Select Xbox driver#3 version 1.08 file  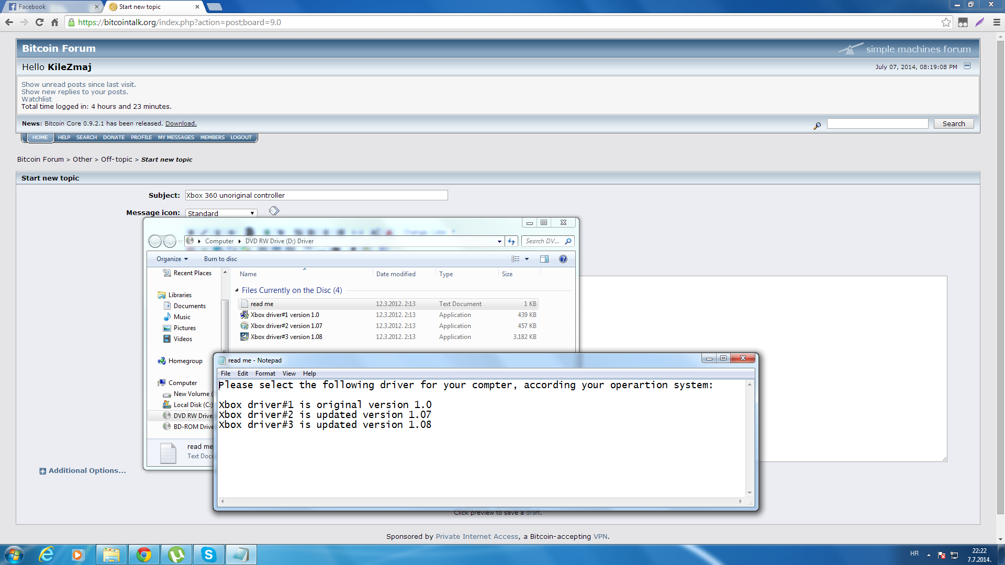click(x=286, y=337)
